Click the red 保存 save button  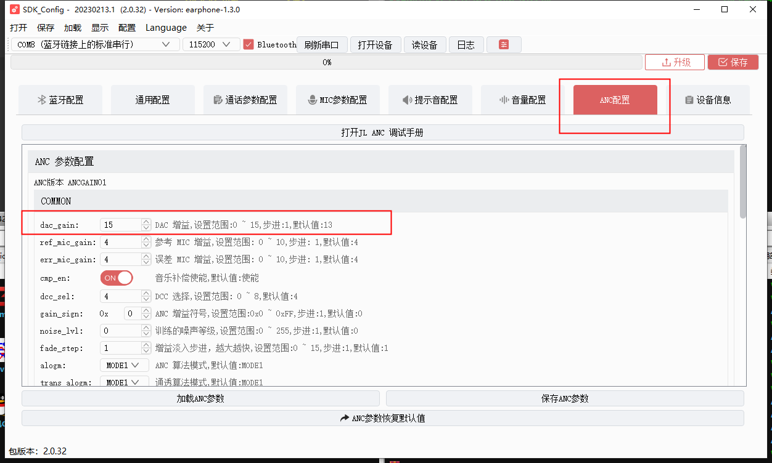pos(733,62)
